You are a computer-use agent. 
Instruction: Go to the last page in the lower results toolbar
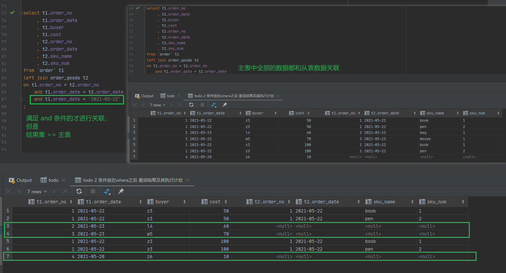coord(64,191)
